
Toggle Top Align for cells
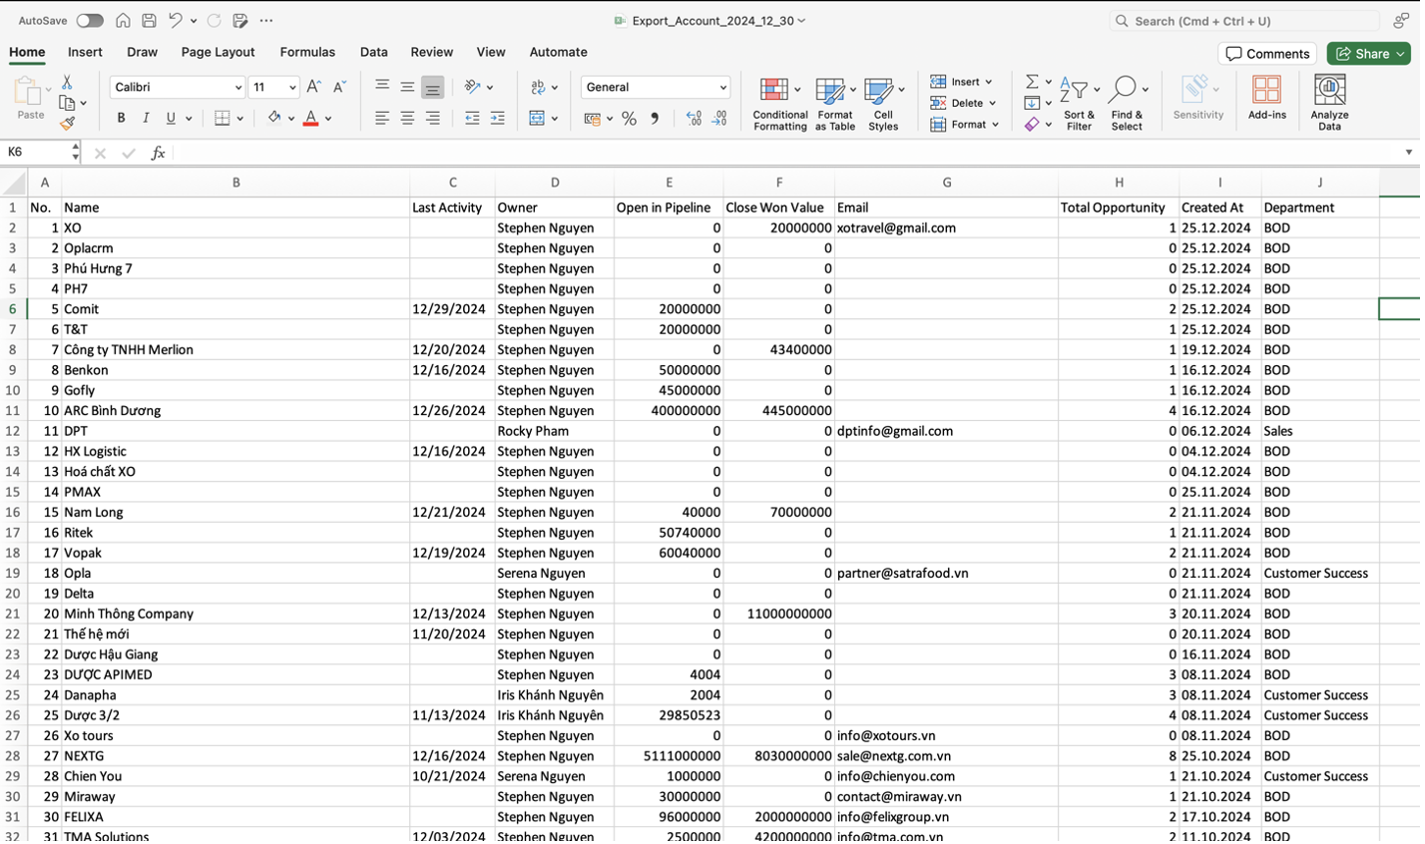point(383,88)
